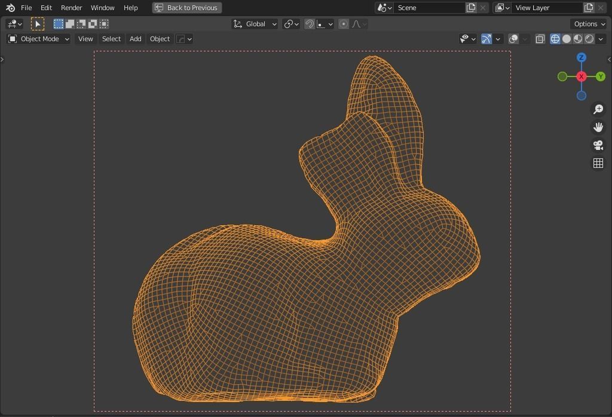
Task: Expand the gizmo options dropdown arrow
Action: point(498,39)
